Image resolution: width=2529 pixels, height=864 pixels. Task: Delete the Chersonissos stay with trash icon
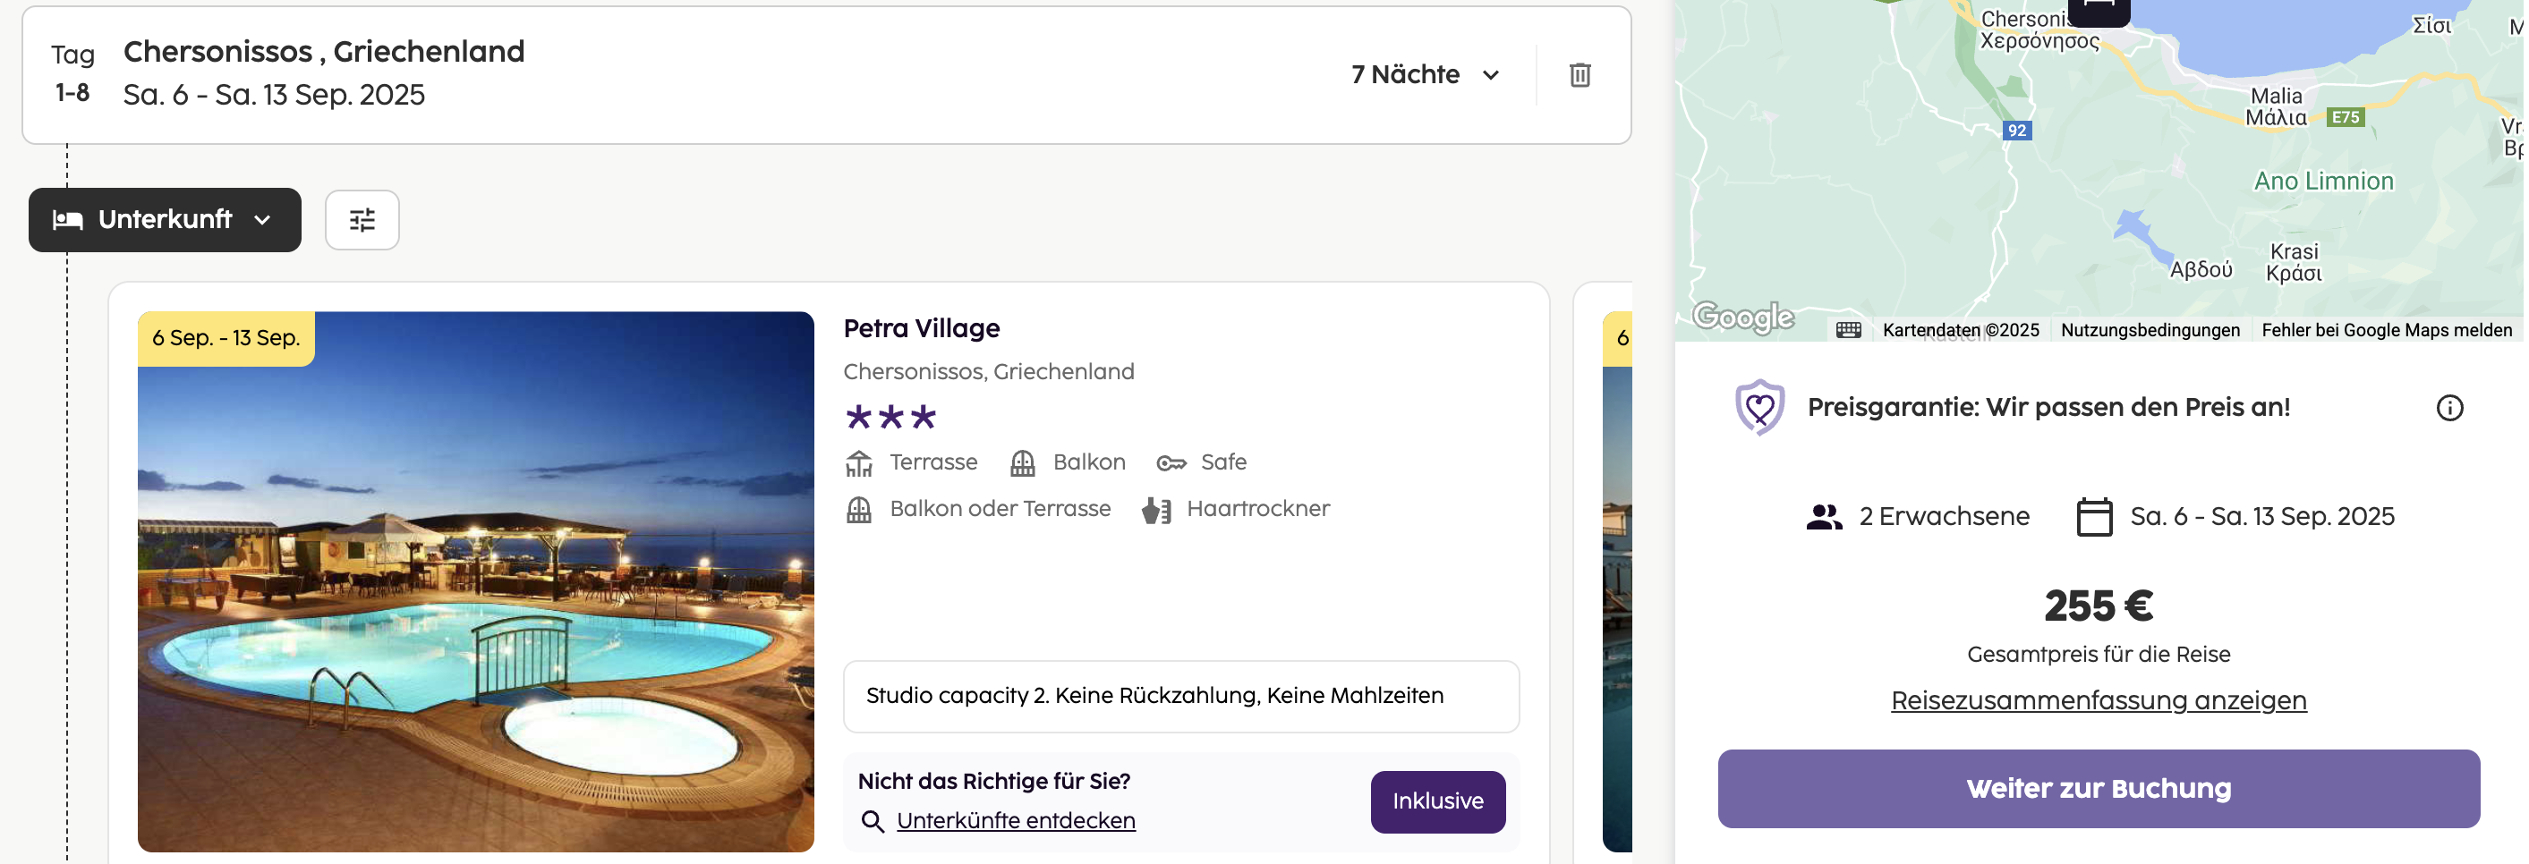pyautogui.click(x=1579, y=74)
